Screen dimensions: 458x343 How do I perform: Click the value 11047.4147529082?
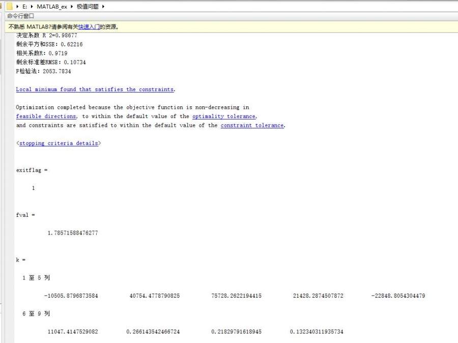coord(73,332)
